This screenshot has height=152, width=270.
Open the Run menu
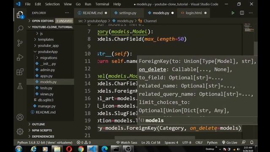(88, 4)
